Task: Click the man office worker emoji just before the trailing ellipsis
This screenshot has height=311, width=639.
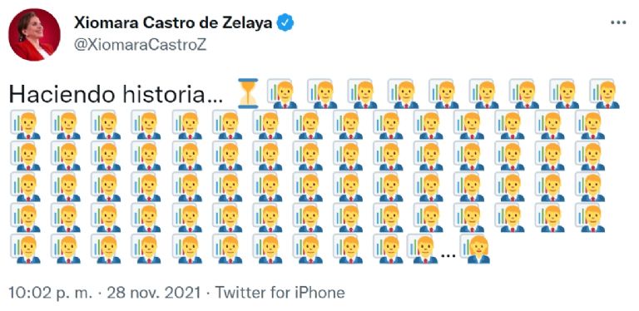Action: point(421,249)
